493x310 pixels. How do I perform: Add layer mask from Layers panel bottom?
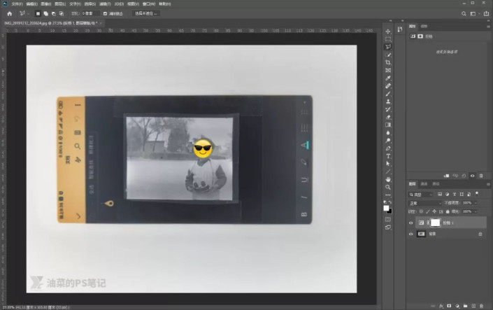coord(449,306)
